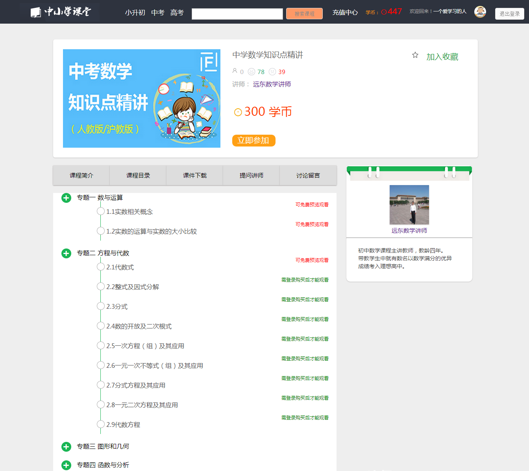The height and width of the screenshot is (471, 529).
Task: Click 需登录购买后才能观看 for lesson 2.9
Action: (x=305, y=418)
